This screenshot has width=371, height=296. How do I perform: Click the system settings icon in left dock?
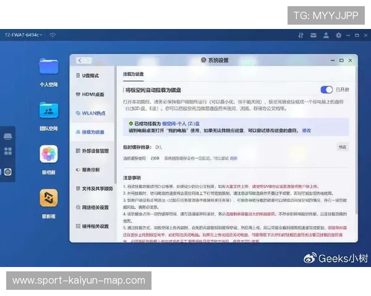[7, 172]
